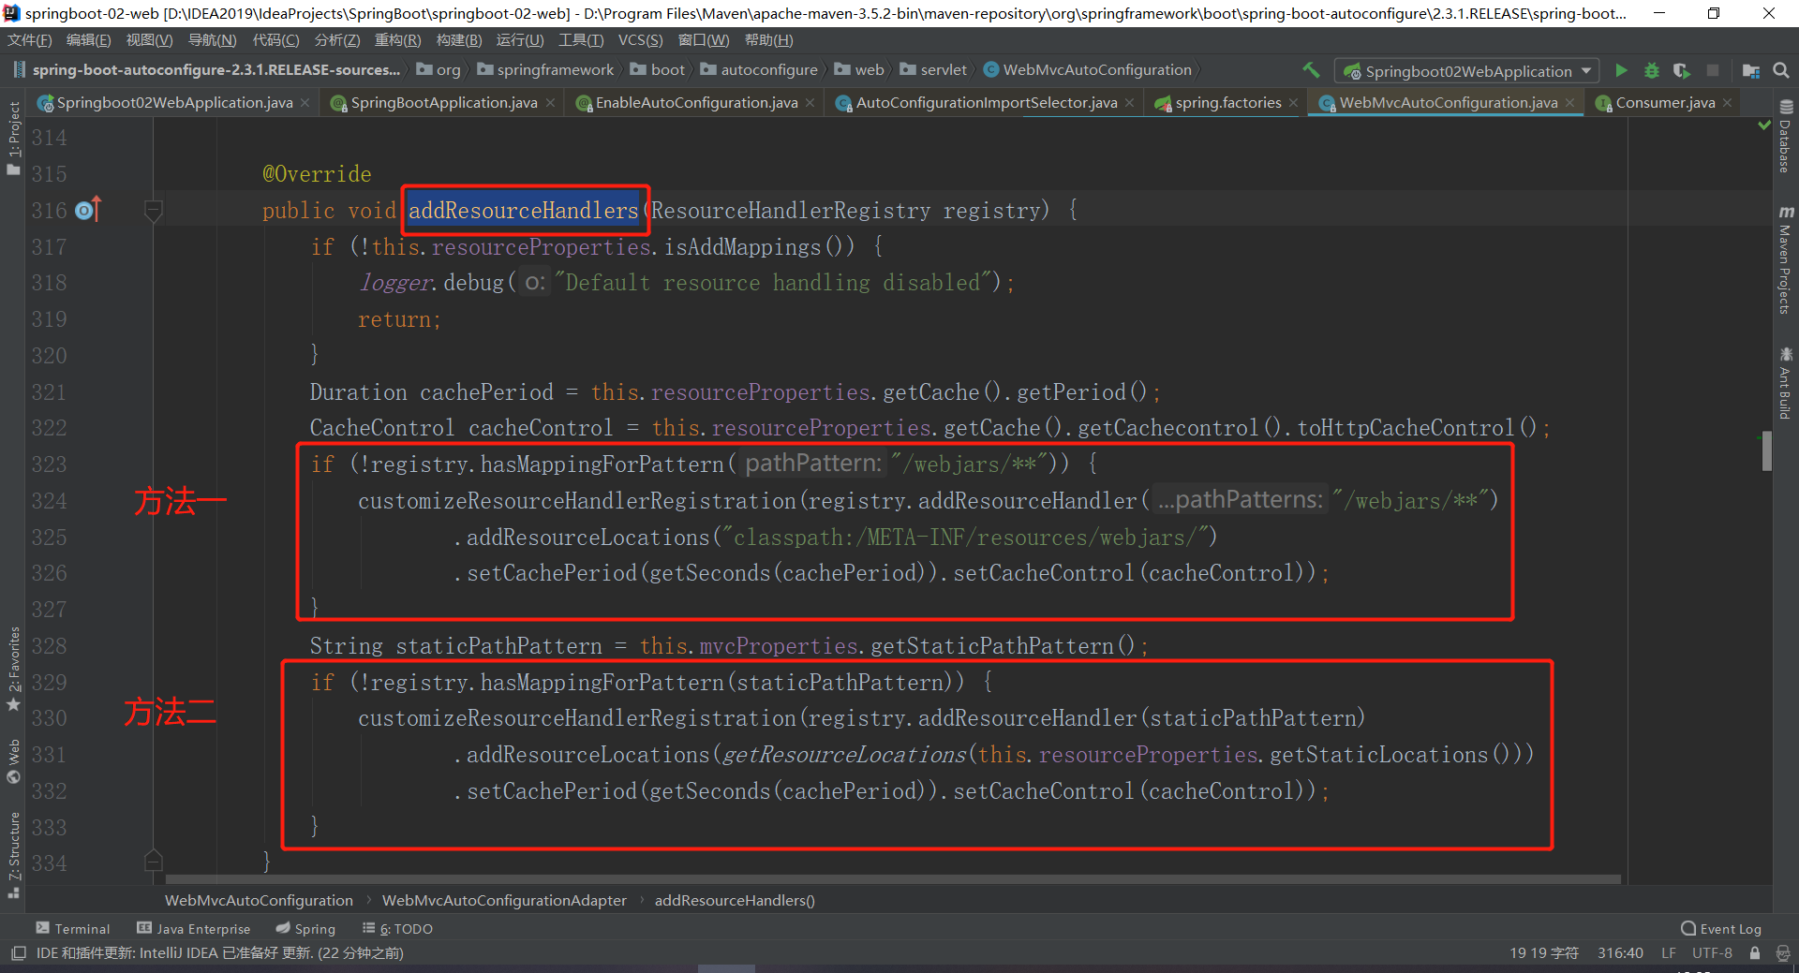Click the Search Everywhere magnifier icon

click(x=1781, y=70)
